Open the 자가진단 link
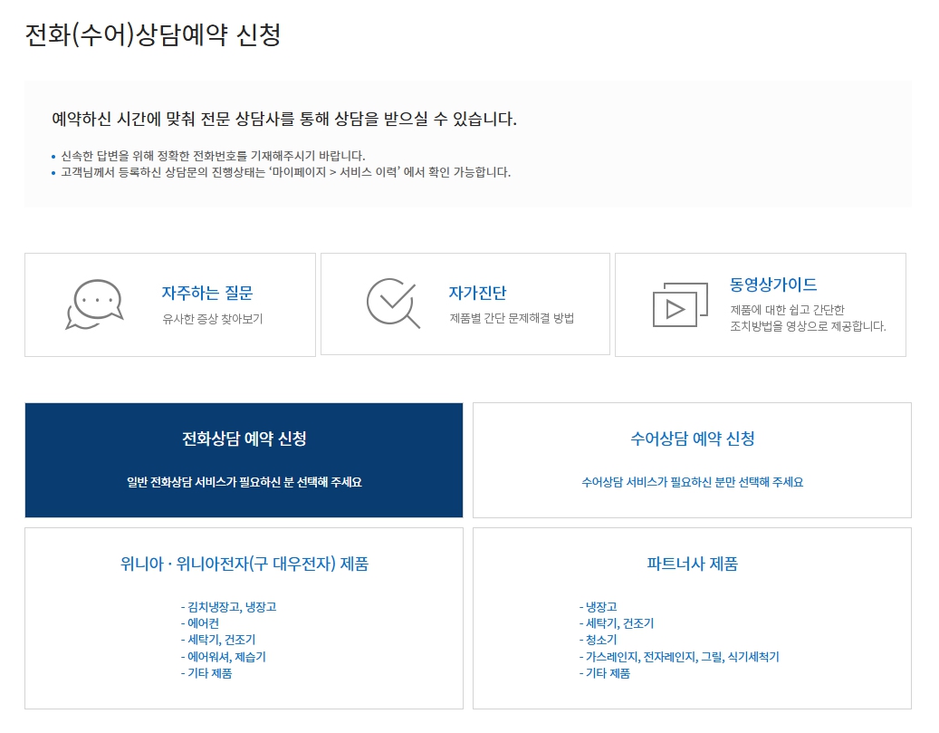This screenshot has width=939, height=733. (x=477, y=293)
